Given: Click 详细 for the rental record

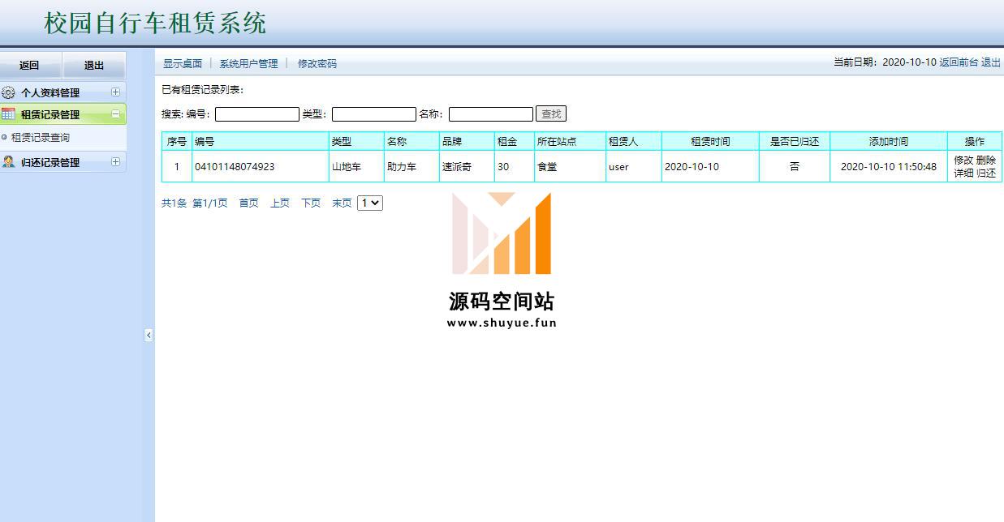Looking at the screenshot, I should pos(963,173).
